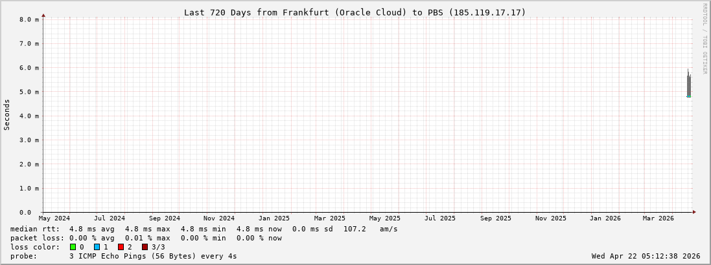Click the 8.0 m tick on the Y axis
The width and height of the screenshot is (711, 265).
click(x=30, y=19)
